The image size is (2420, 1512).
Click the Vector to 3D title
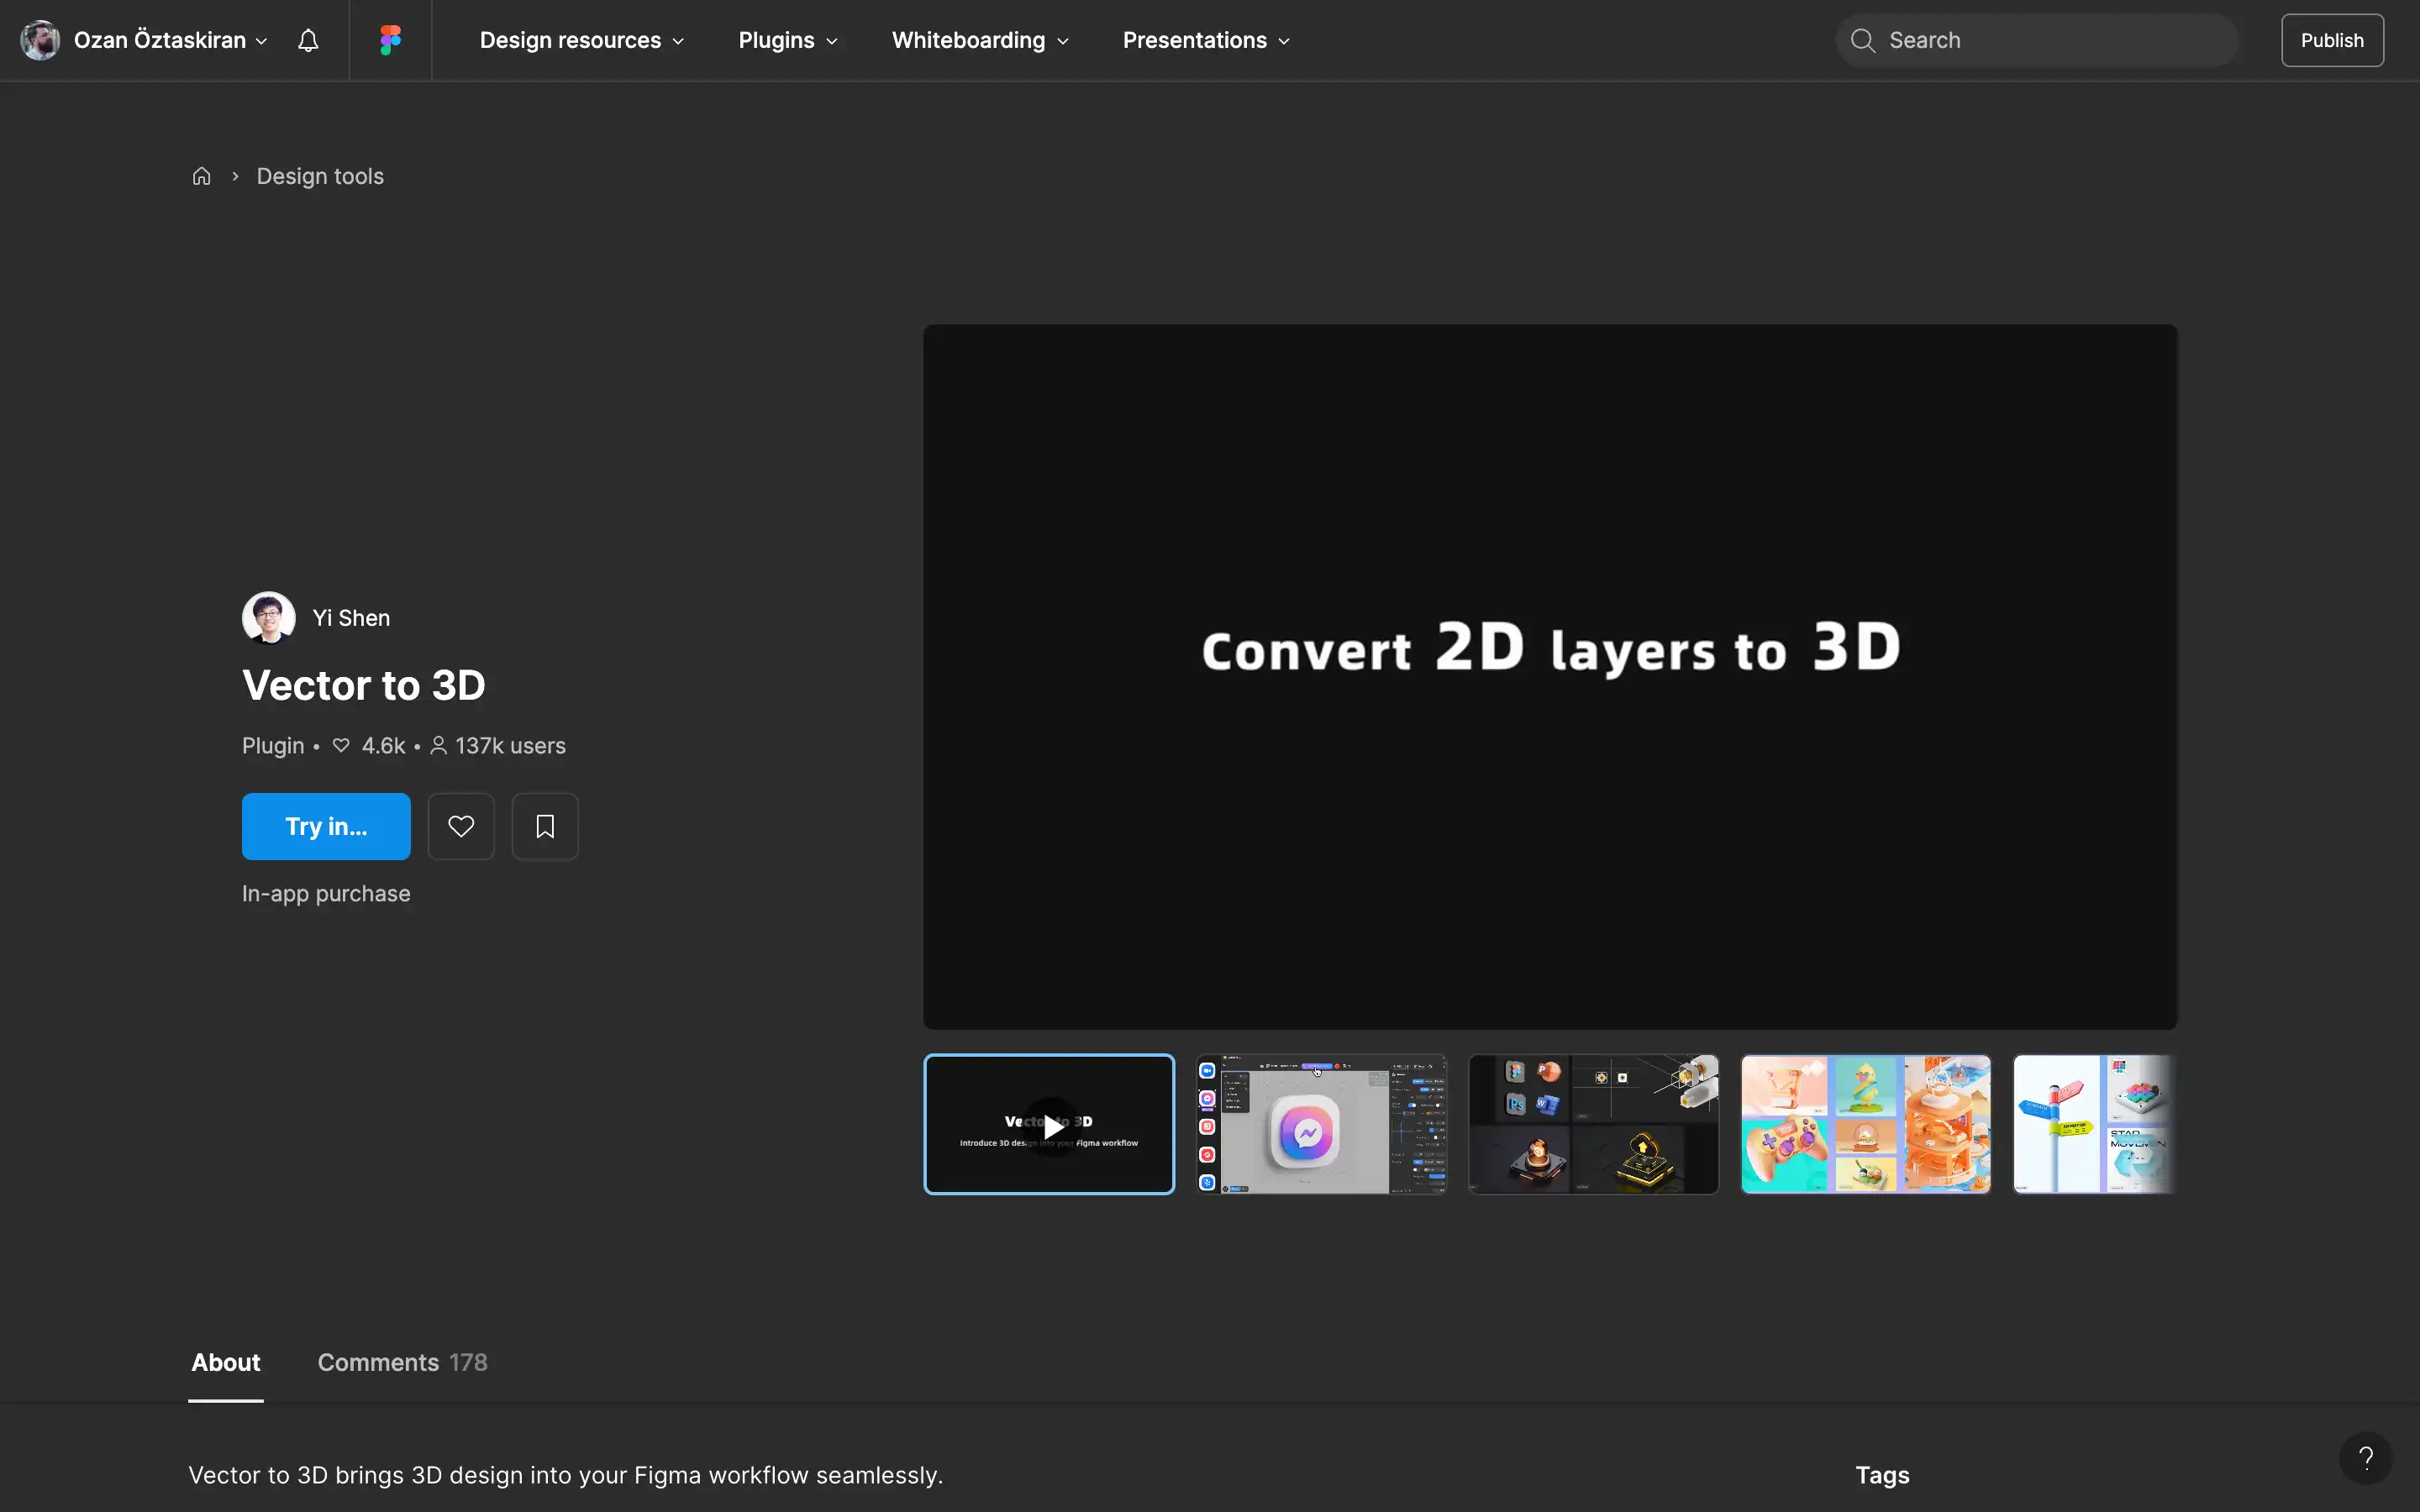(364, 685)
